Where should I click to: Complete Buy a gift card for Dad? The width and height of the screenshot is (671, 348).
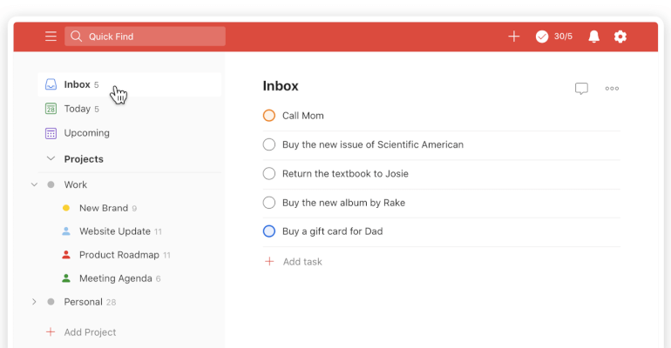[269, 231]
